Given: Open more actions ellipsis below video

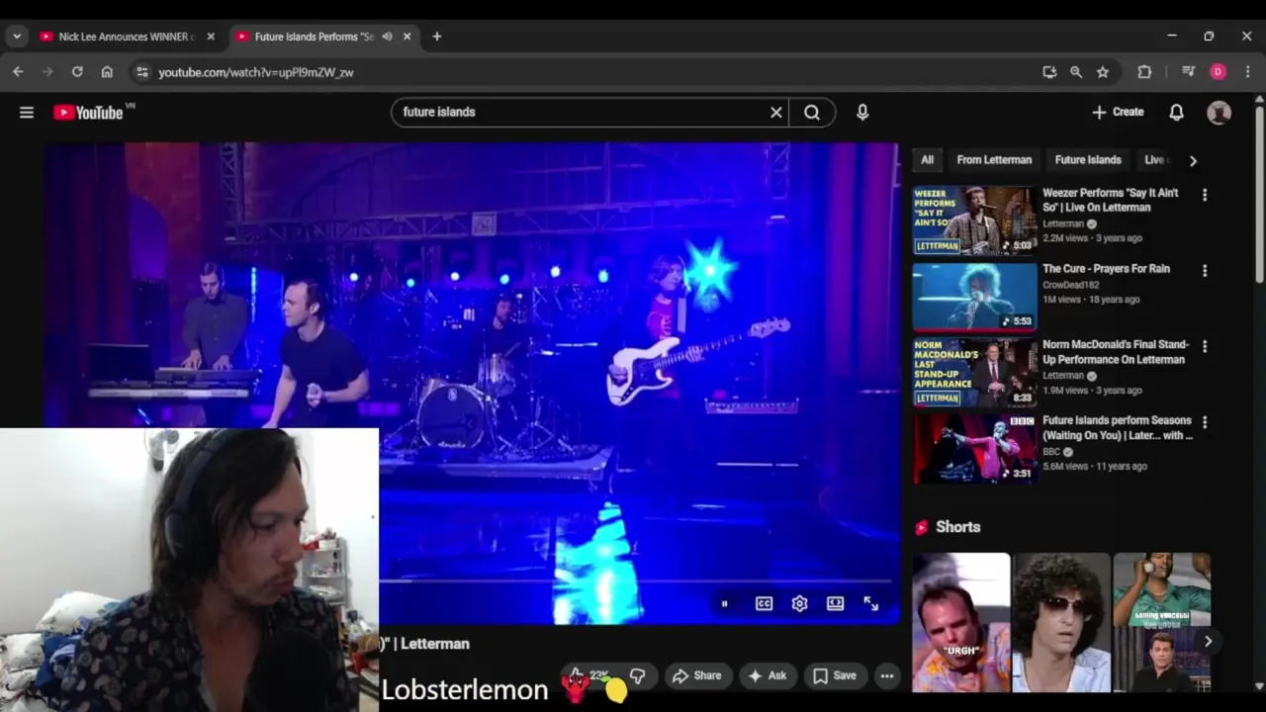Looking at the screenshot, I should [887, 676].
